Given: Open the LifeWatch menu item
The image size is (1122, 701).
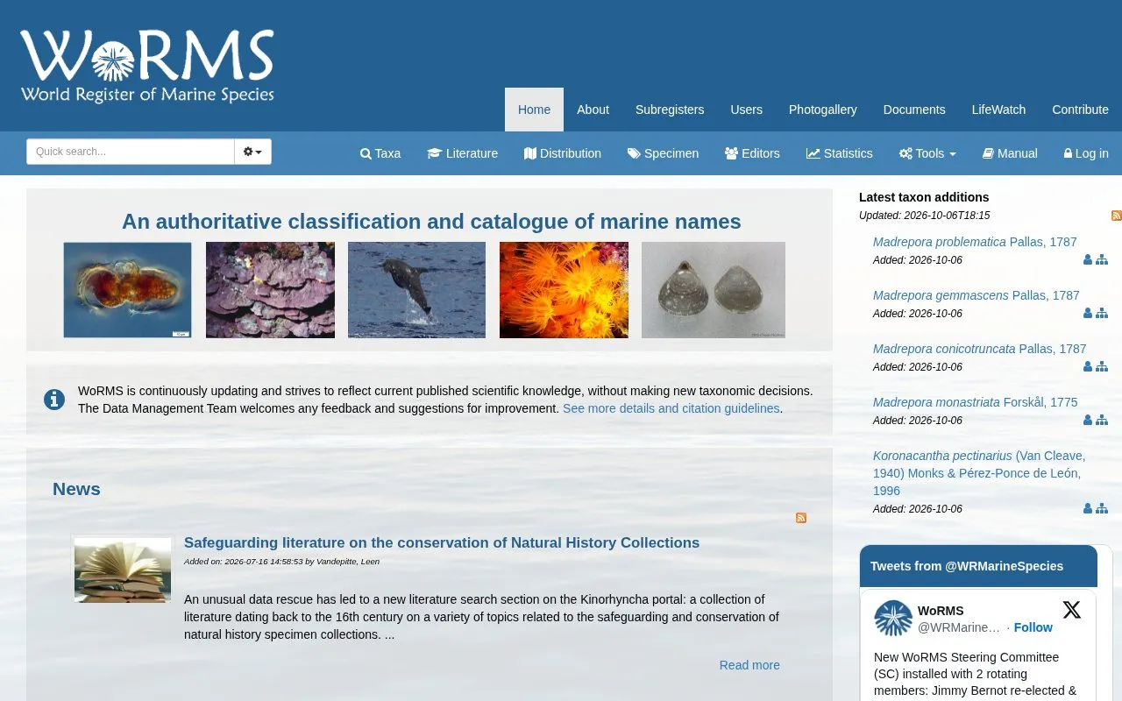Looking at the screenshot, I should click(998, 110).
